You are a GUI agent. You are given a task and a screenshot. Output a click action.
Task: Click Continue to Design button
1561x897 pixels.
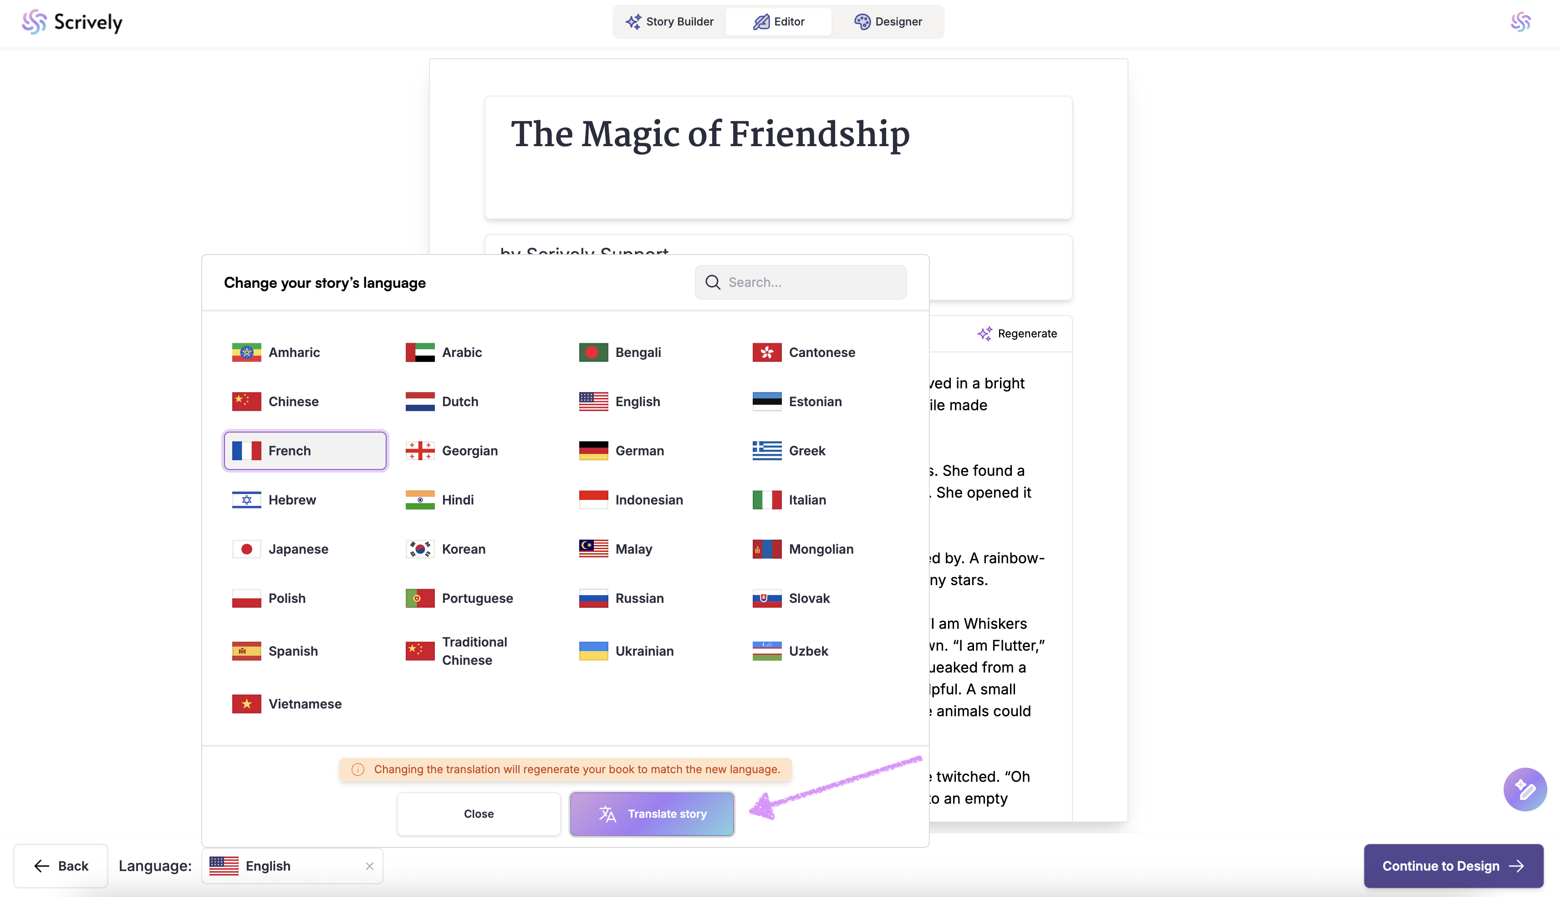pyautogui.click(x=1453, y=866)
